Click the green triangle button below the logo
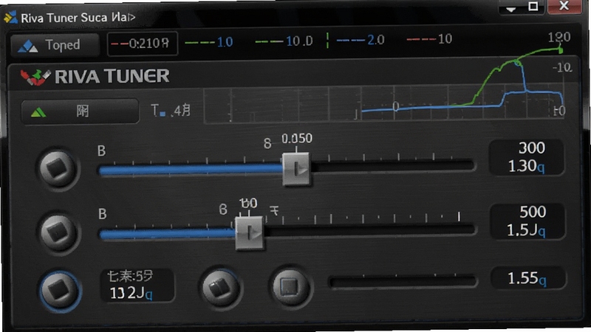Viewport: 591px width, 332px height. [x=80, y=111]
